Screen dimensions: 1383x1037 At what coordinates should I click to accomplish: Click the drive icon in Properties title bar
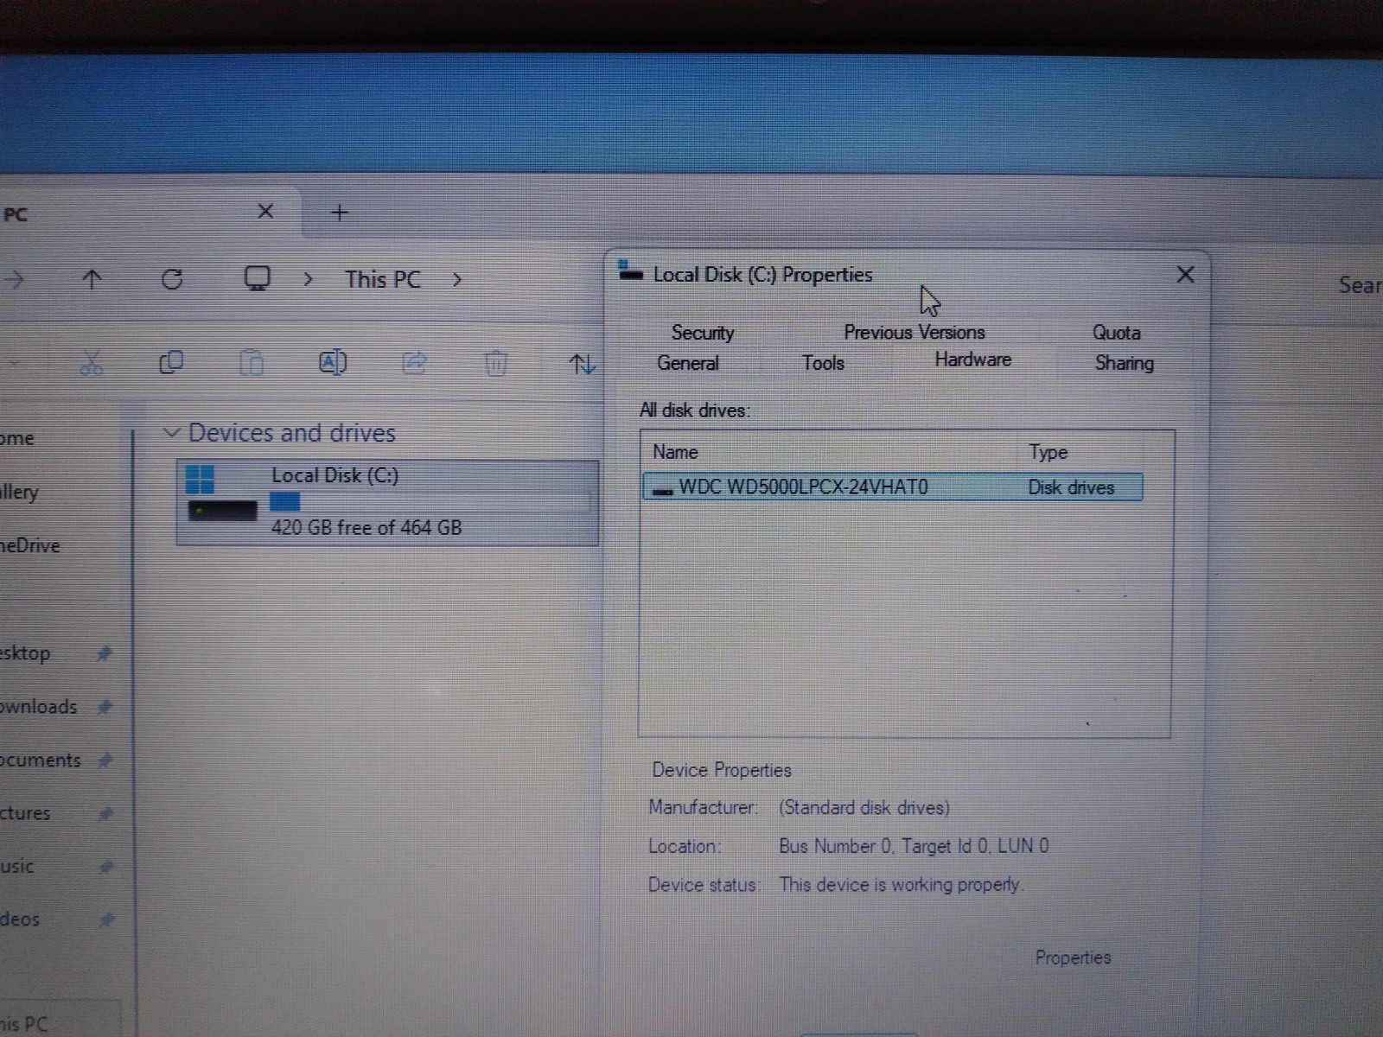pyautogui.click(x=630, y=271)
